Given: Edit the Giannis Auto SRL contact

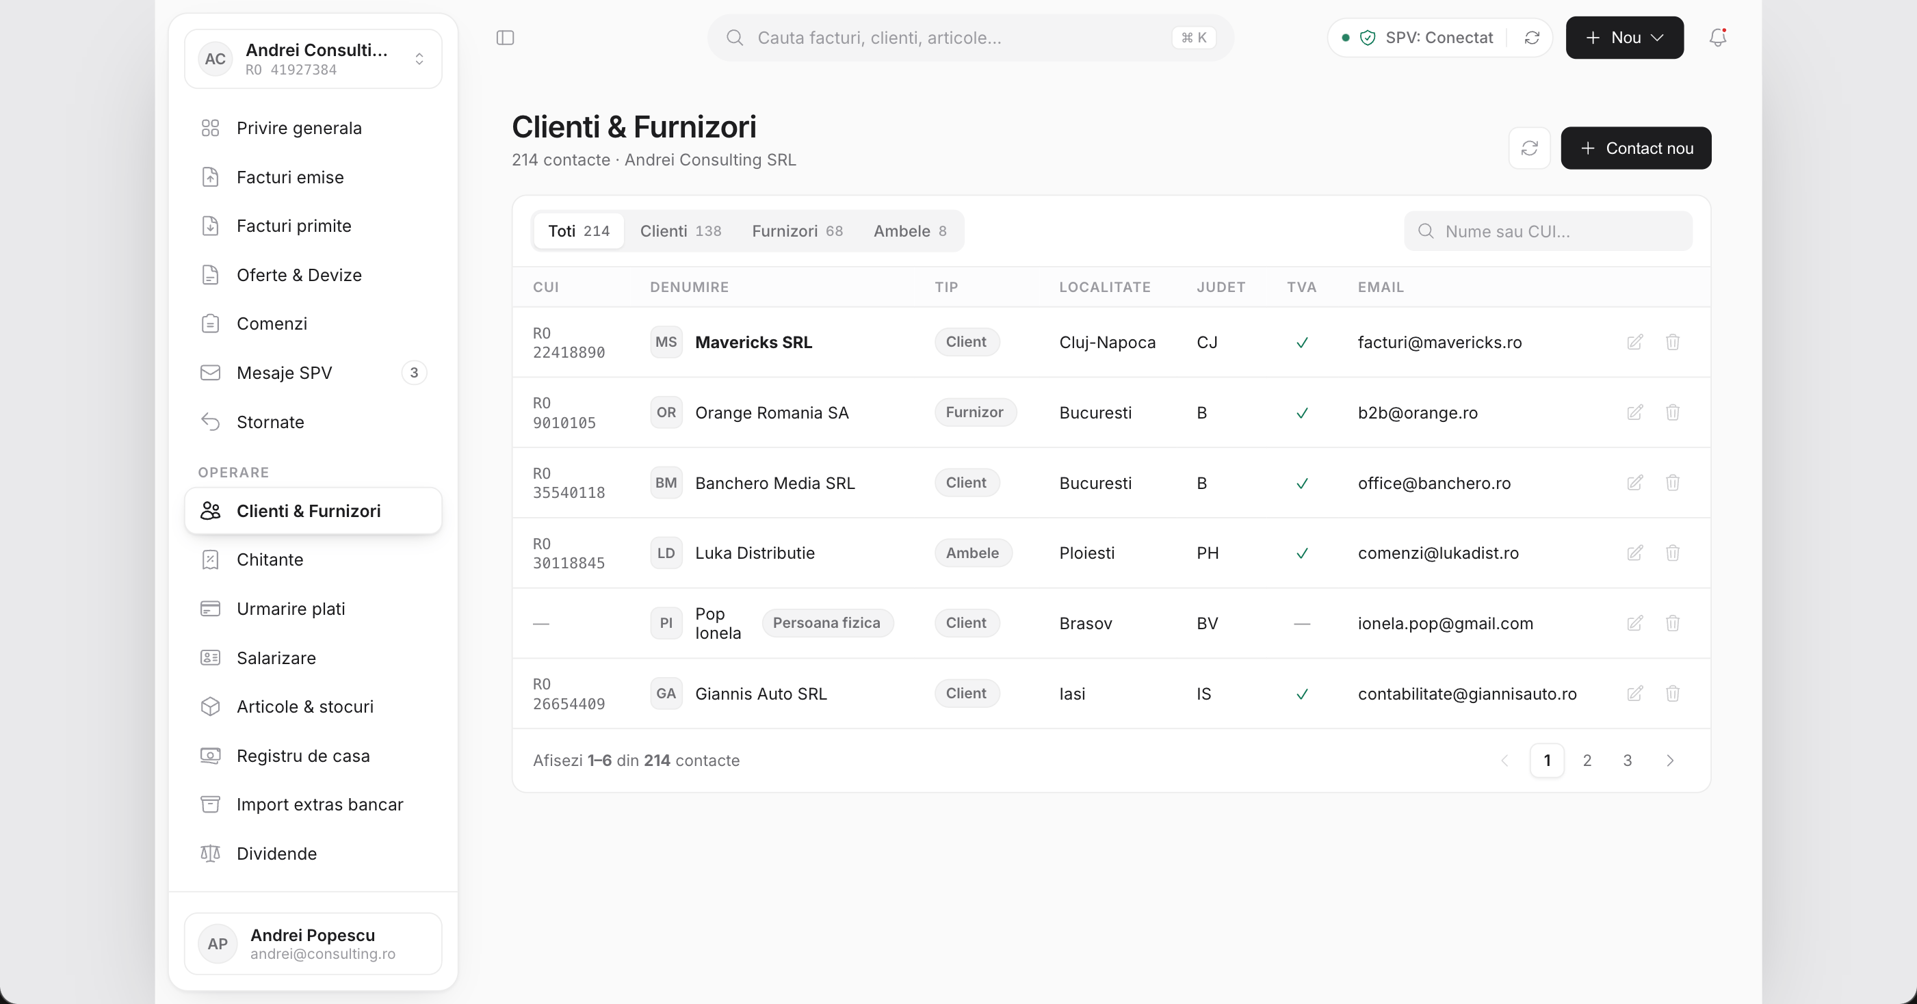Looking at the screenshot, I should point(1634,694).
